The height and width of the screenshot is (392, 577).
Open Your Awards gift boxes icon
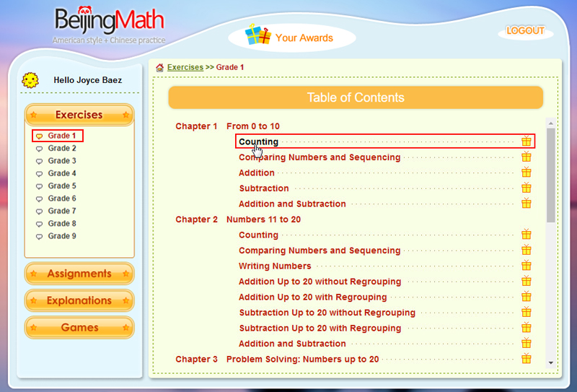(257, 35)
